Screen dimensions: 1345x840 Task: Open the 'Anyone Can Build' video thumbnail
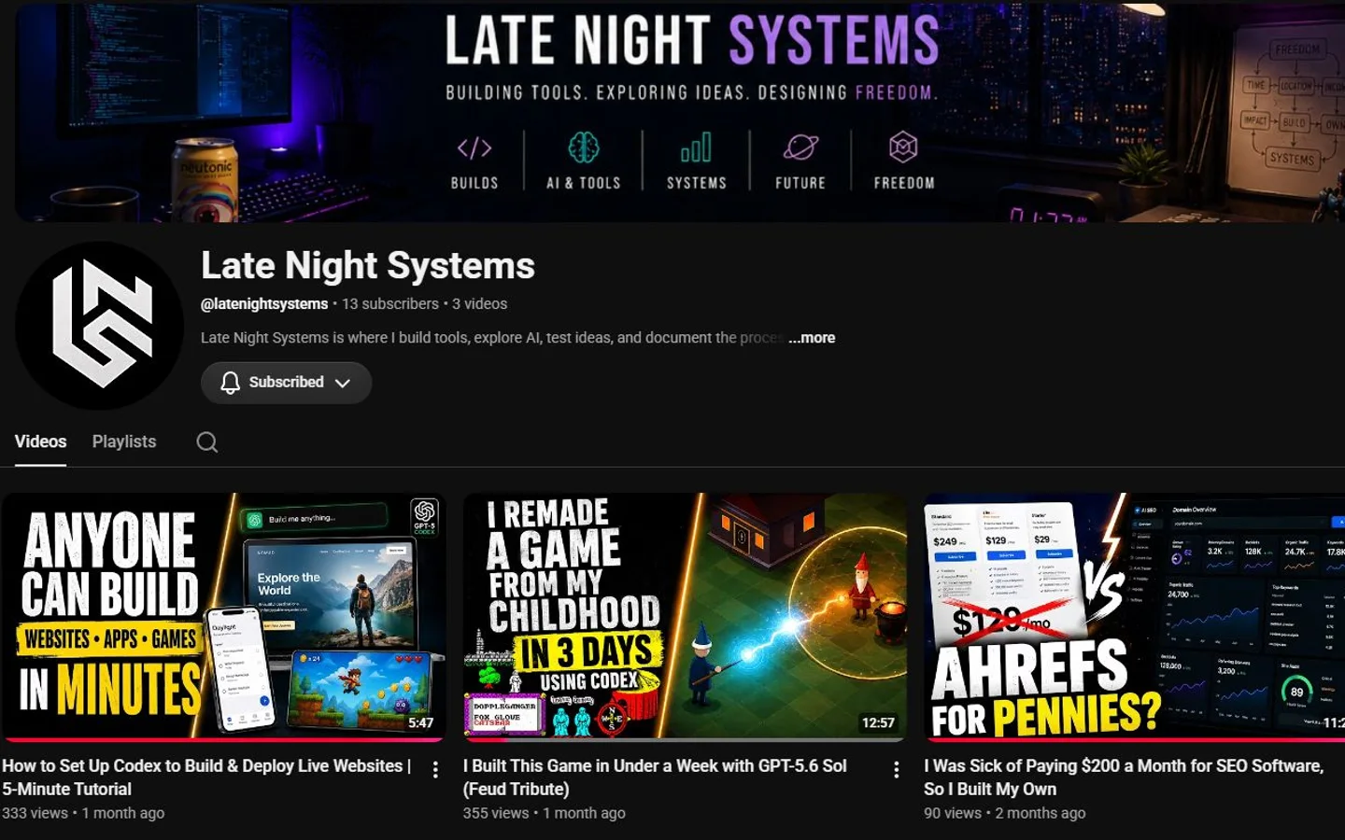click(223, 617)
